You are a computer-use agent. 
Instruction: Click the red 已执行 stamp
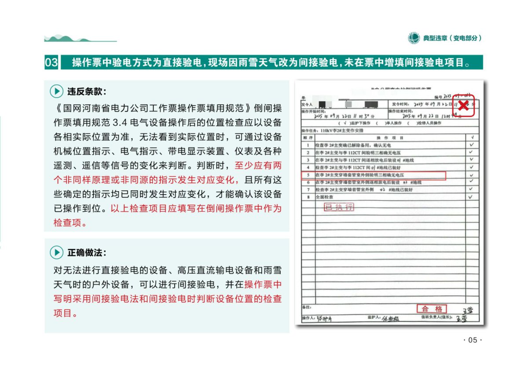pos(339,207)
